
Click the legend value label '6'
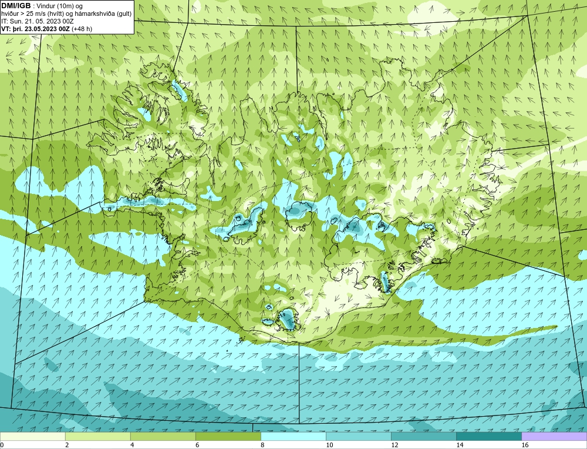(x=197, y=445)
